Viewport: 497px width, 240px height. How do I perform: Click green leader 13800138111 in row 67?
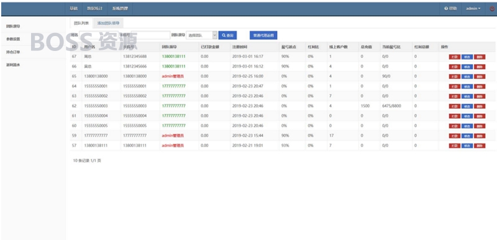click(173, 57)
